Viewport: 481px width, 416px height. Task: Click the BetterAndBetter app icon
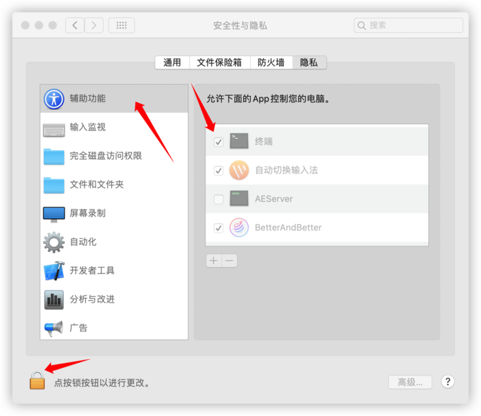pos(239,227)
